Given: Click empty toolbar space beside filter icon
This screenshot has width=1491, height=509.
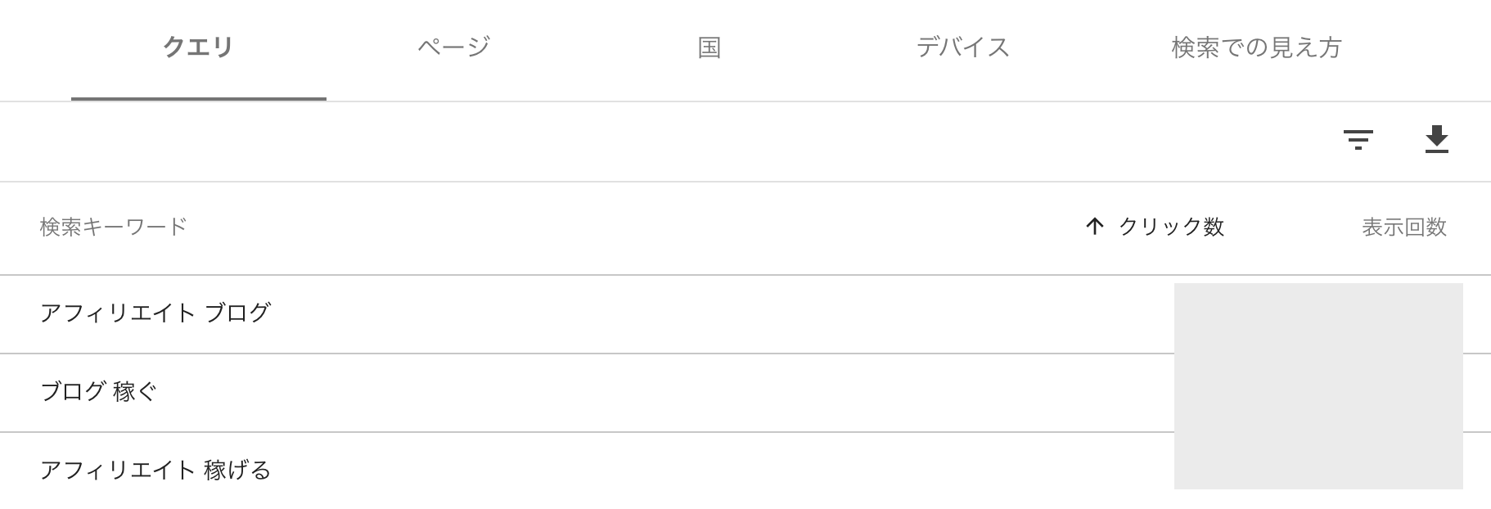Looking at the screenshot, I should pyautogui.click(x=655, y=141).
